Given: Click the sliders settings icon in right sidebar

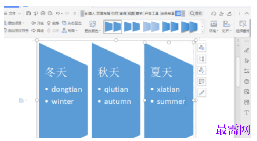Looking at the screenshot, I should point(246,71).
